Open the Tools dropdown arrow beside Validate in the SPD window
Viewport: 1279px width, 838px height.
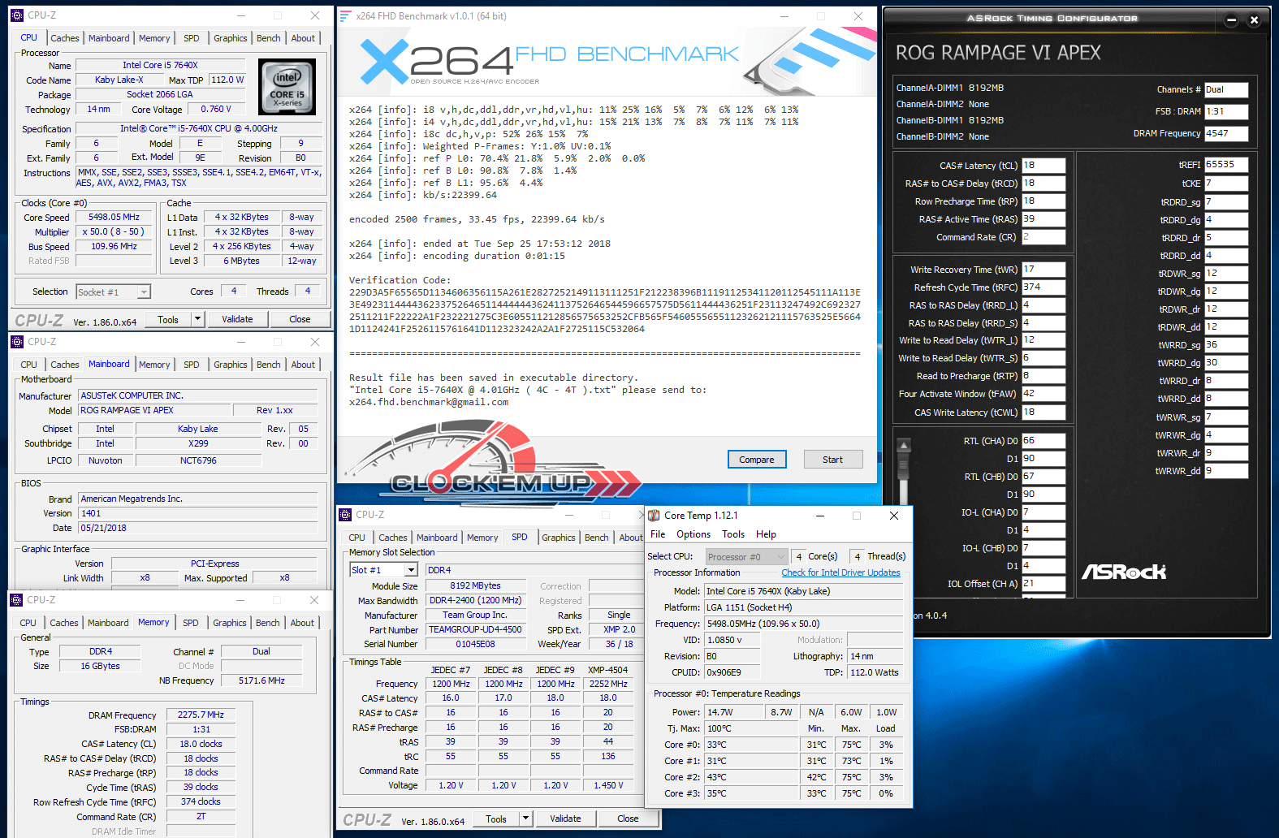[x=525, y=819]
